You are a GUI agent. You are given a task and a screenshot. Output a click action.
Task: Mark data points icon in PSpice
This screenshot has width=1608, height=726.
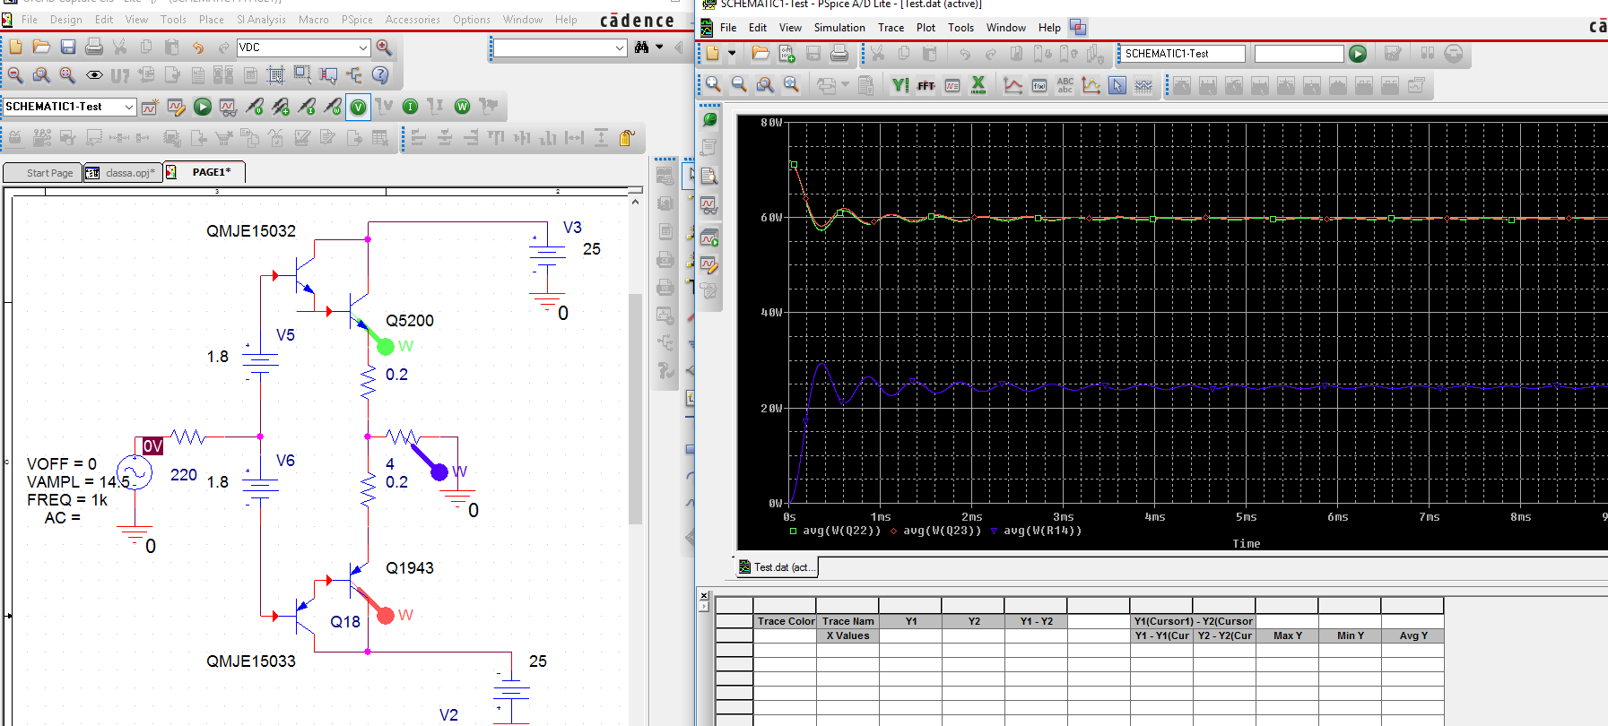pos(1091,85)
